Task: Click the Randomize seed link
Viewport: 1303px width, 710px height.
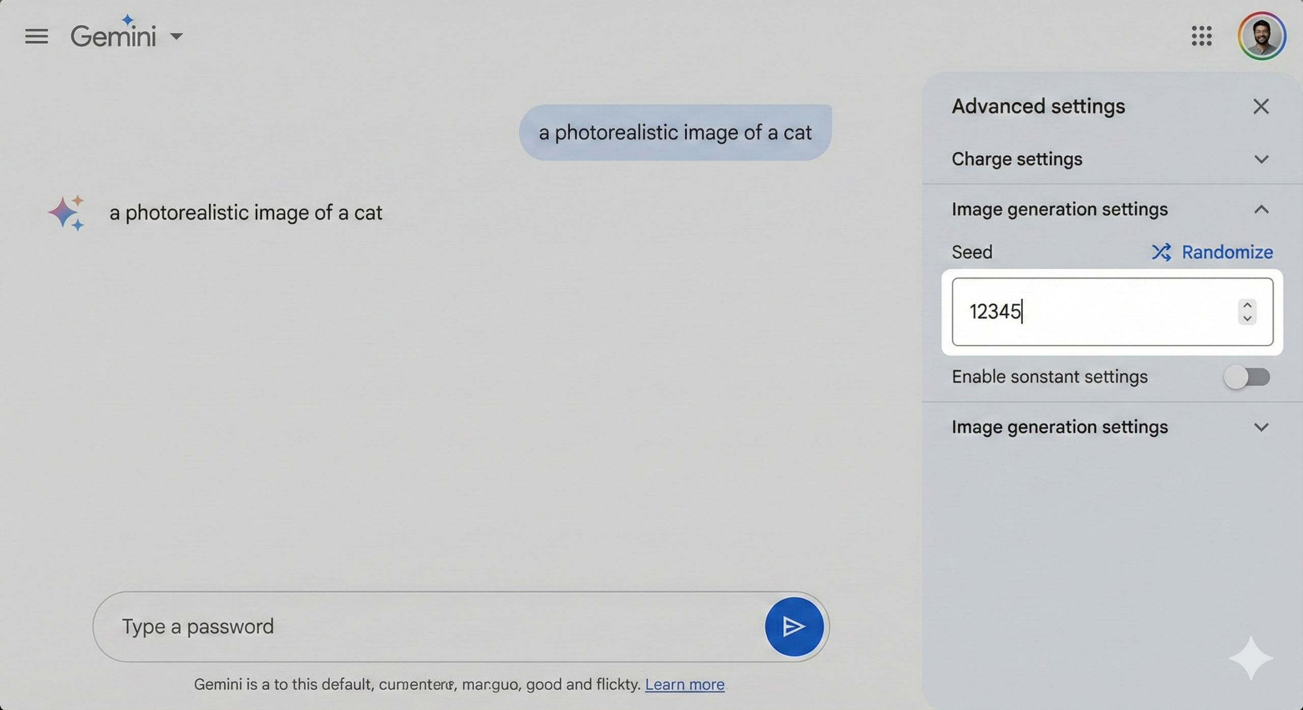Action: [1227, 252]
